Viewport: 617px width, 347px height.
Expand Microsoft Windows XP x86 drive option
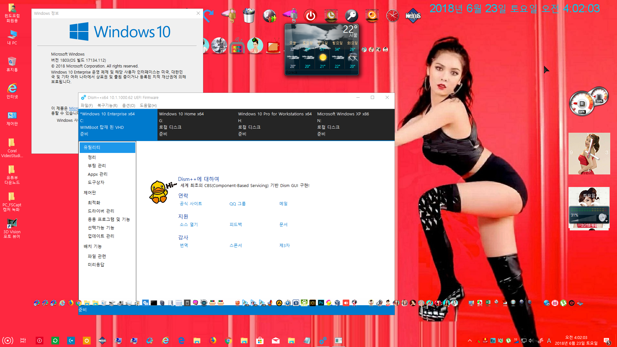pos(355,123)
